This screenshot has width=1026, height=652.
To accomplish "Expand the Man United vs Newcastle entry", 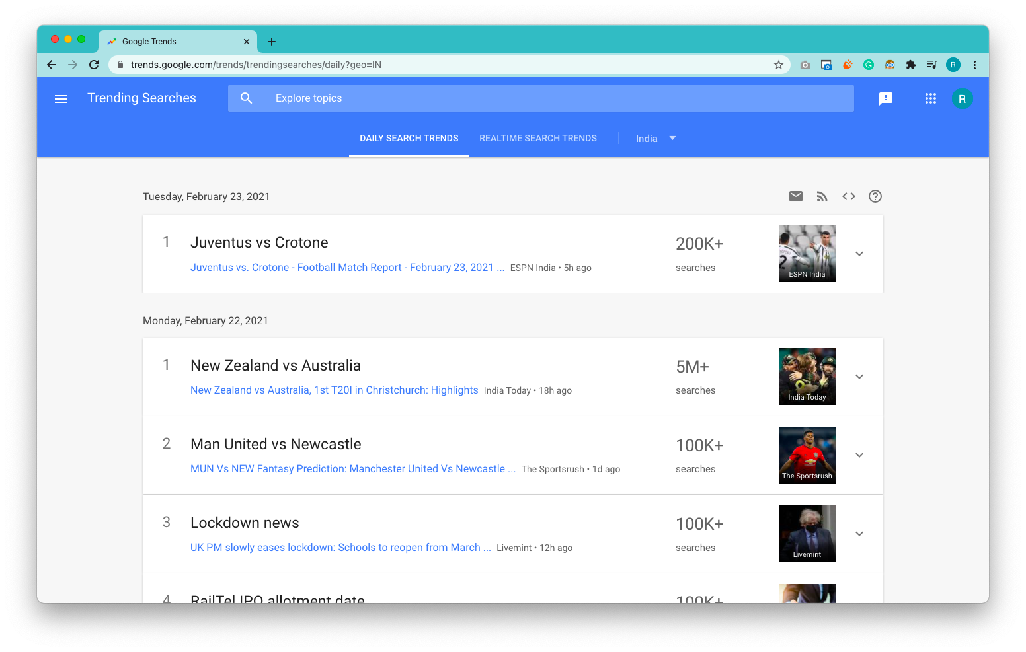I will pyautogui.click(x=859, y=455).
